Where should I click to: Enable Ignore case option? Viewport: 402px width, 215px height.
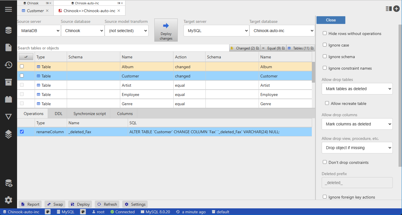(x=325, y=45)
